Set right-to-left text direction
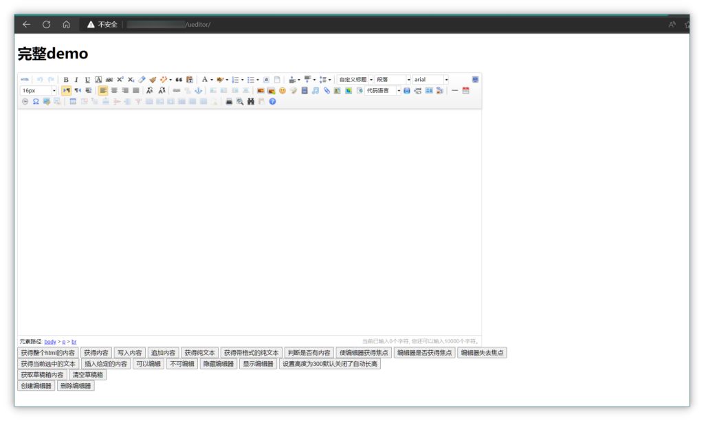704x421 pixels. (x=78, y=90)
